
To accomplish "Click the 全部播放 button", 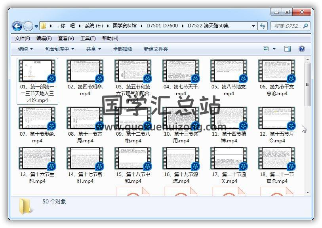I will point(123,49).
